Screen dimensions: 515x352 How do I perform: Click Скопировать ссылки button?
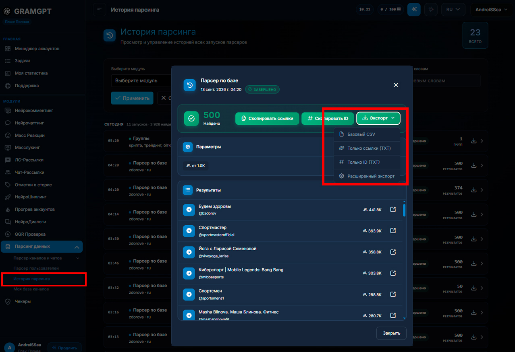pos(267,118)
